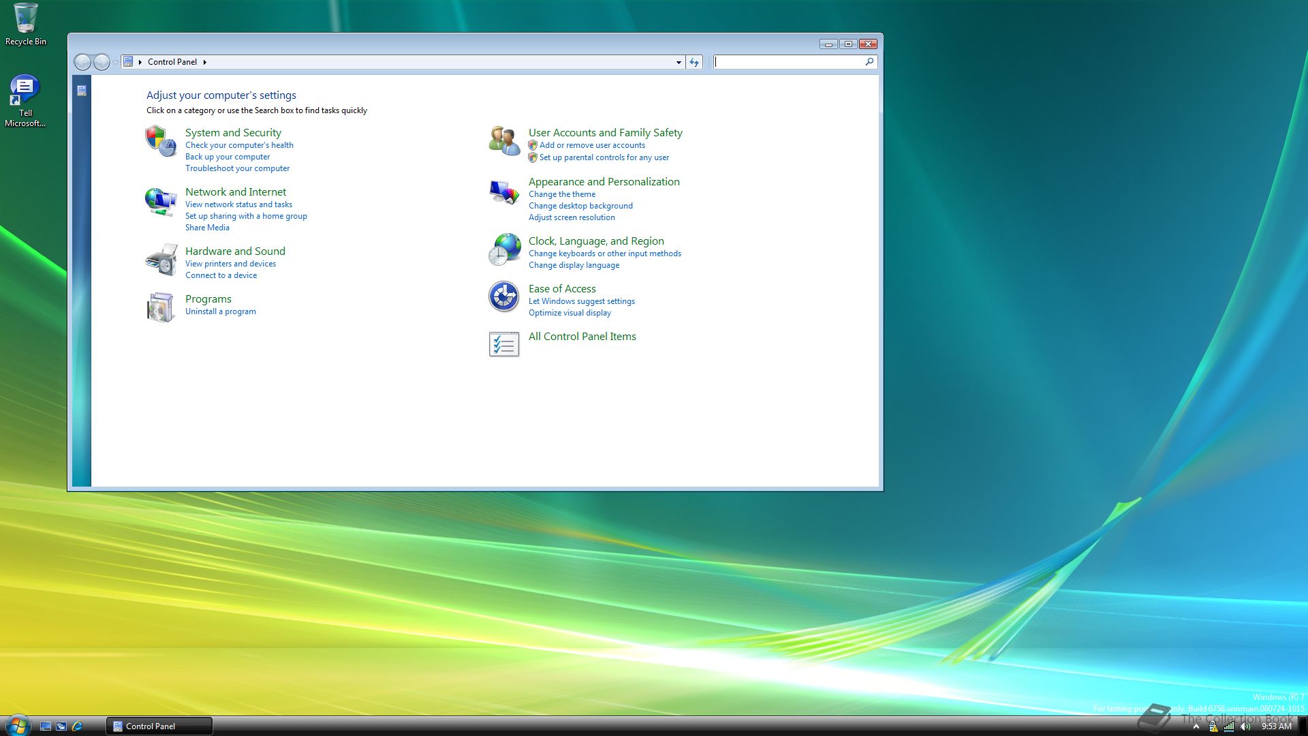Open the Start menu orb
1308x736 pixels.
coord(18,725)
